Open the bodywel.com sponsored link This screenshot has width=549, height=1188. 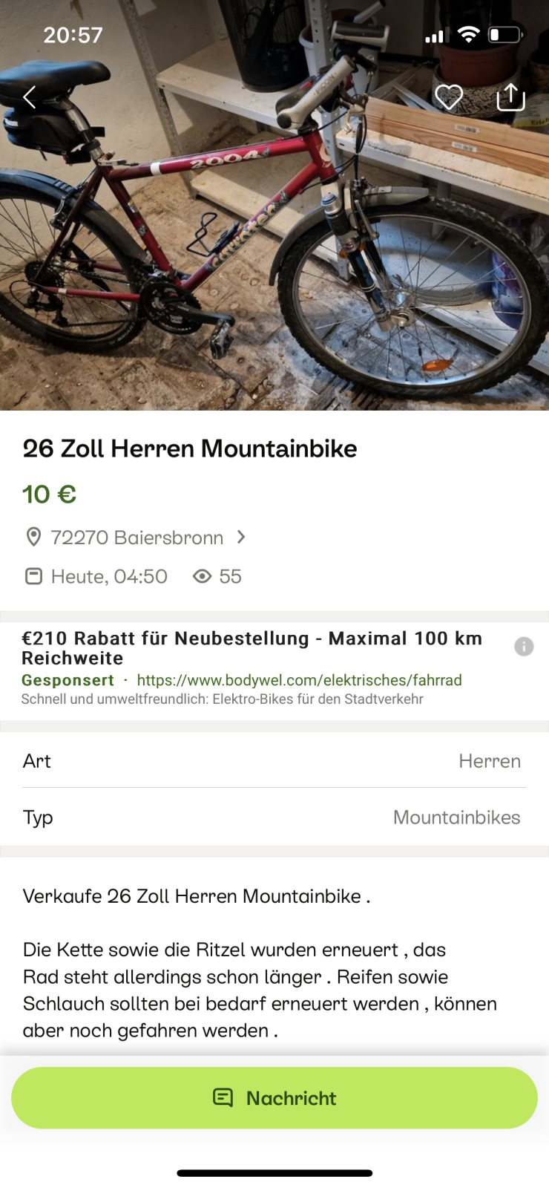[299, 680]
